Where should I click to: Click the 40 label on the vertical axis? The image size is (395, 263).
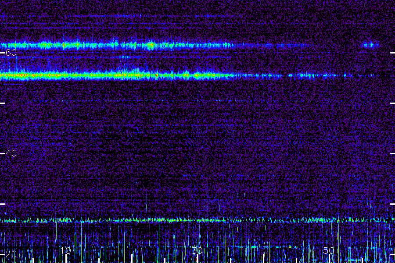11,153
